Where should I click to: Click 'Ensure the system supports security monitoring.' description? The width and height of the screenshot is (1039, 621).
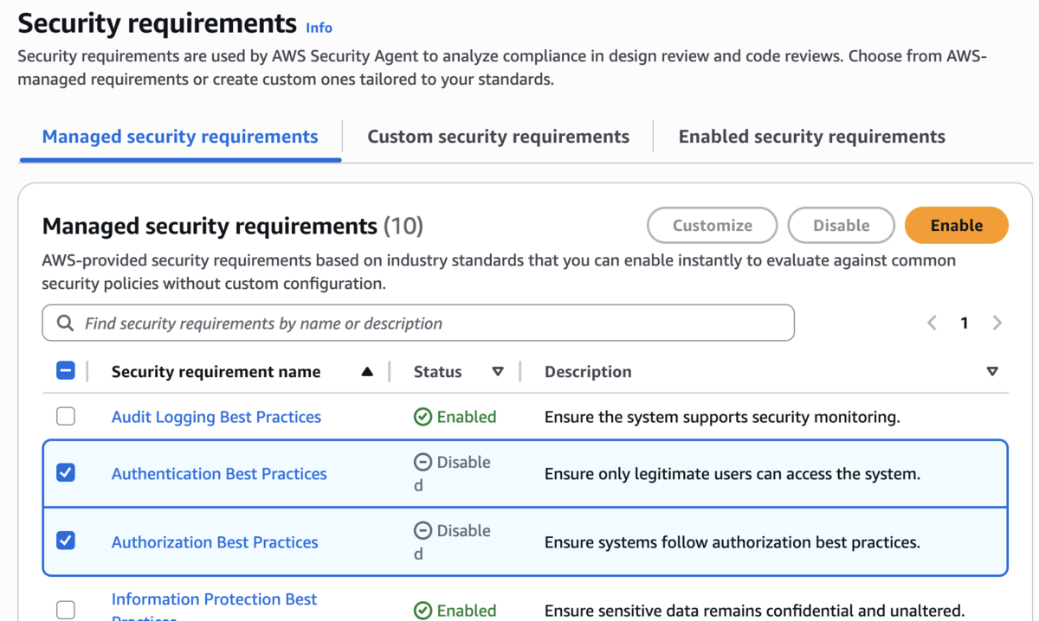pyautogui.click(x=722, y=417)
